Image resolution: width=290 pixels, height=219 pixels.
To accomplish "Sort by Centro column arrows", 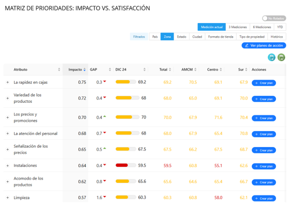I will coord(221,69).
